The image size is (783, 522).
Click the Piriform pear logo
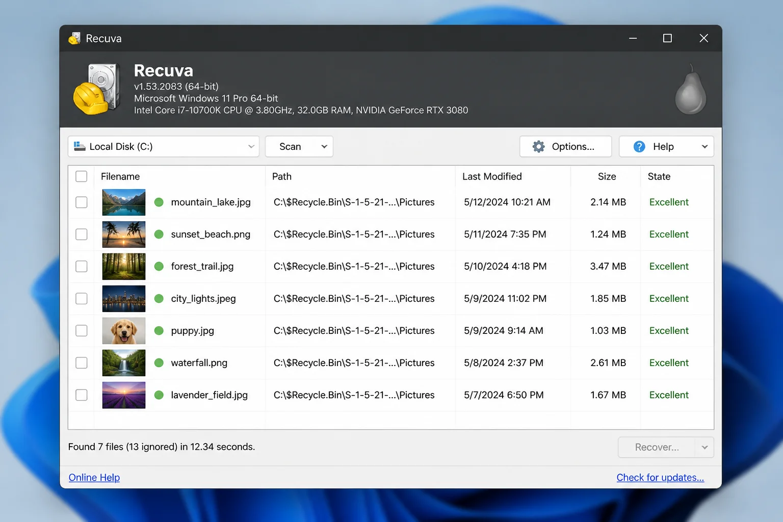691,89
